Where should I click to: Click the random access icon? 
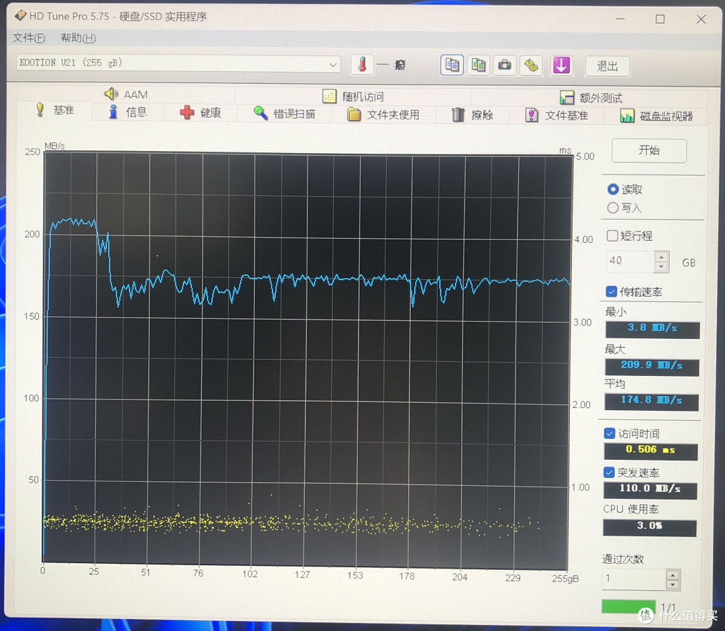(x=329, y=96)
